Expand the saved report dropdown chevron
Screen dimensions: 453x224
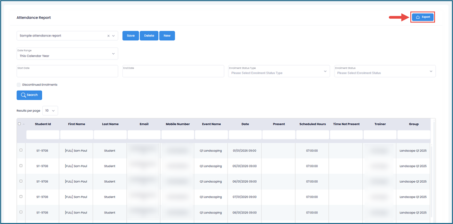(114, 36)
